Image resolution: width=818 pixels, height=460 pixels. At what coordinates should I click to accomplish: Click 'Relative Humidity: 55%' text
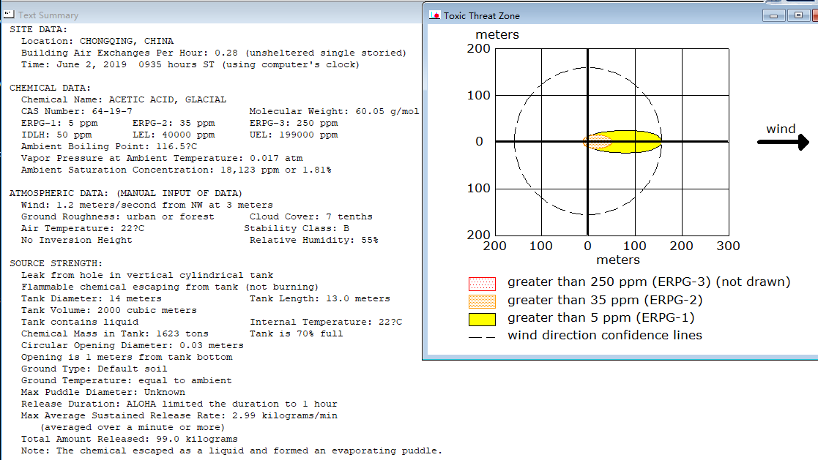click(x=314, y=240)
